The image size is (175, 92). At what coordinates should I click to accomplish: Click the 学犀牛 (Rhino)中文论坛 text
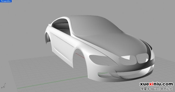click(x=156, y=89)
